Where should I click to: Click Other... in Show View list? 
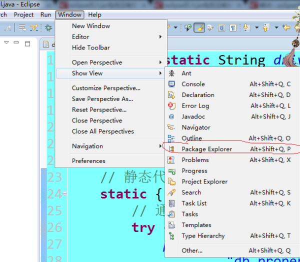click(192, 250)
